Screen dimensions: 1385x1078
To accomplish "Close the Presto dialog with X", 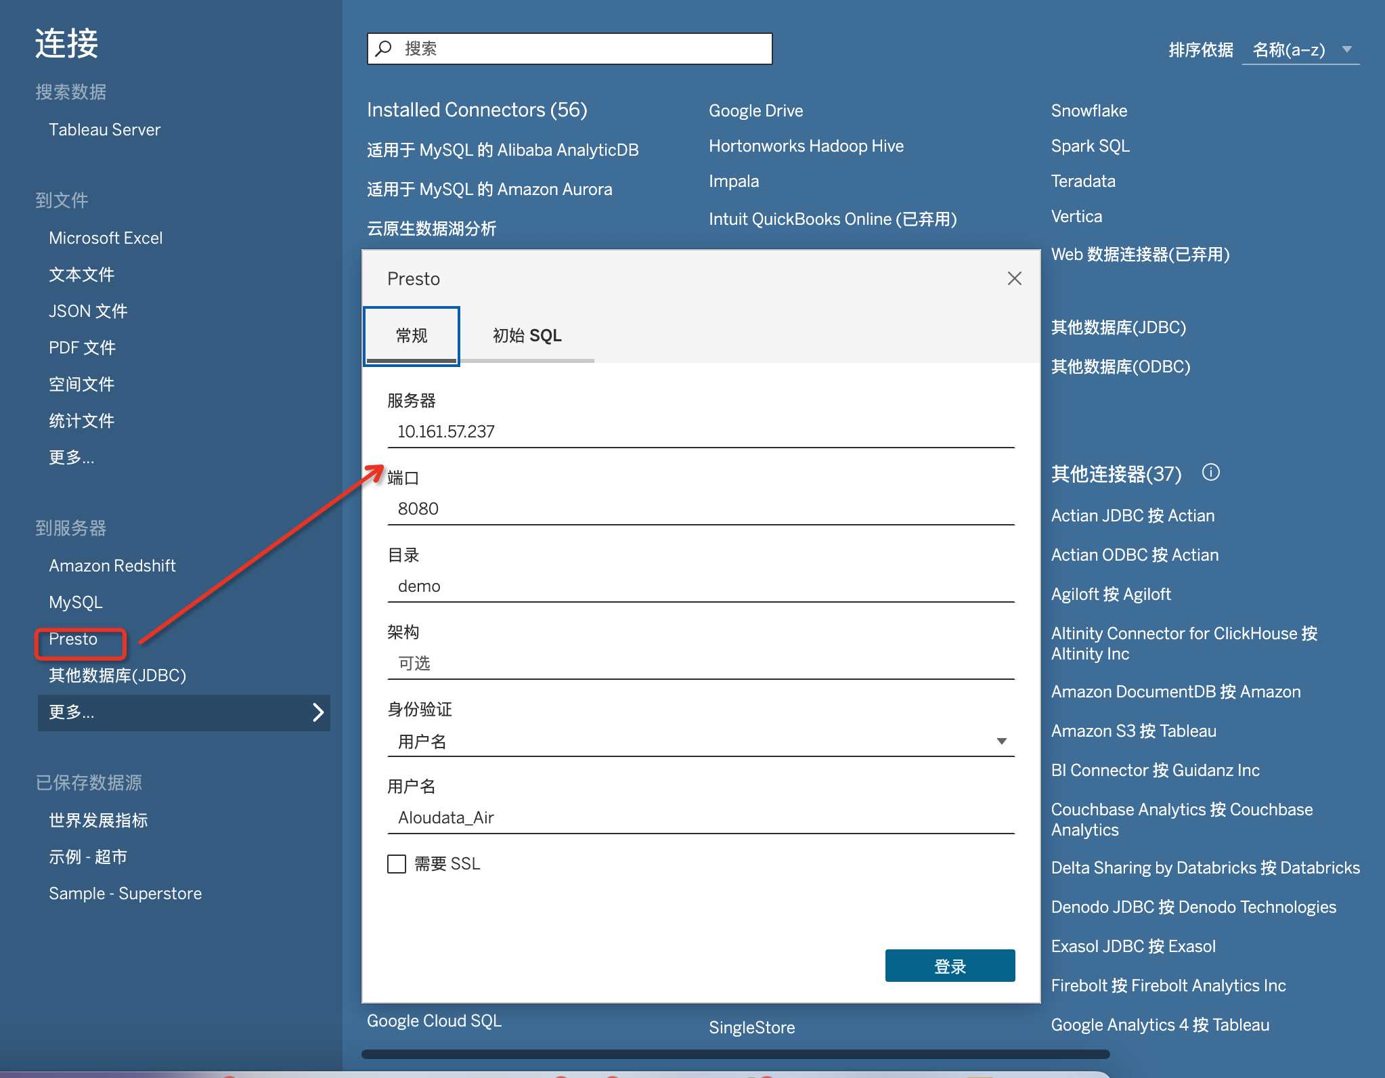I will click(x=1014, y=278).
